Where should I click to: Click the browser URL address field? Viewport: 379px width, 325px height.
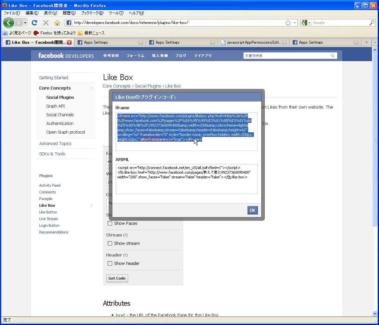pyautogui.click(x=179, y=23)
